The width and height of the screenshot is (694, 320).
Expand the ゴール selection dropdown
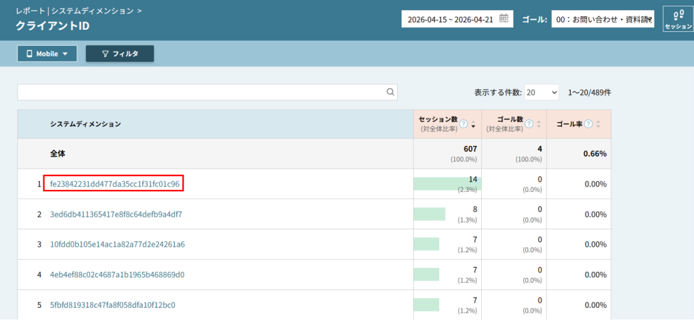click(x=603, y=20)
